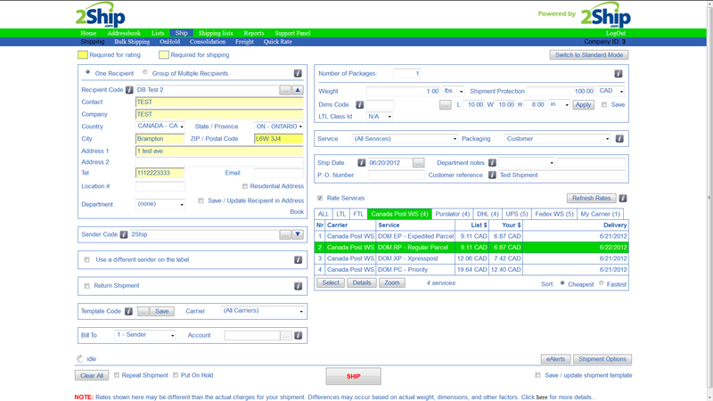Screen dimensions: 713x401
Task: Open currency CAD dropdown
Action: 611,91
